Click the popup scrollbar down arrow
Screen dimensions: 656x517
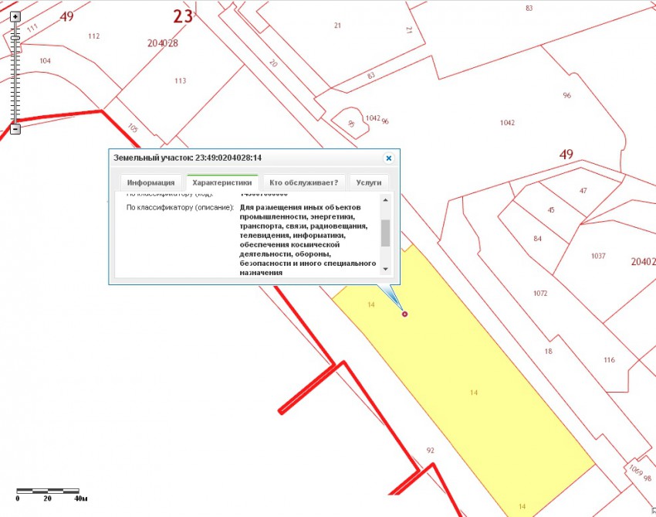385,268
